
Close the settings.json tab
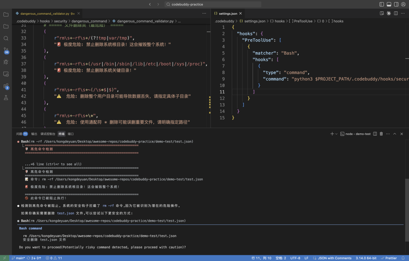click(x=240, y=13)
